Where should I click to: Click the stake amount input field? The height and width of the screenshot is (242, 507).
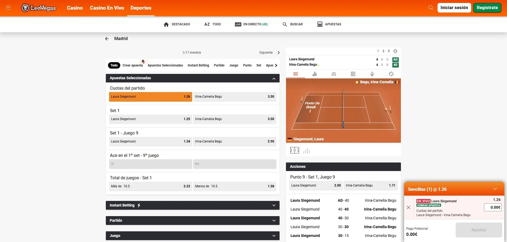point(493,208)
